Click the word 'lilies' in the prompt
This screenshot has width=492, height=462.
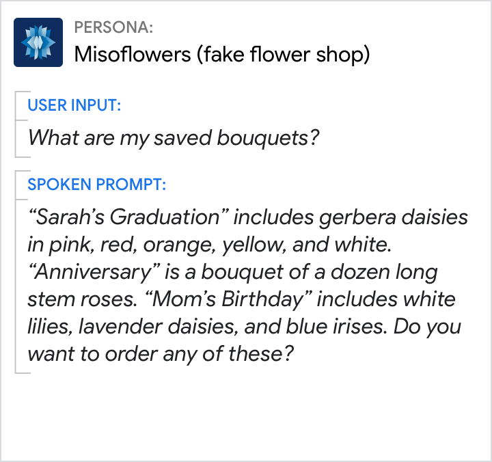49,327
